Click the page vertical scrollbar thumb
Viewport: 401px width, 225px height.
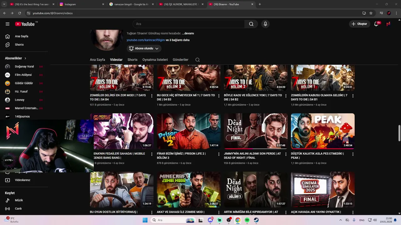click(399, 133)
